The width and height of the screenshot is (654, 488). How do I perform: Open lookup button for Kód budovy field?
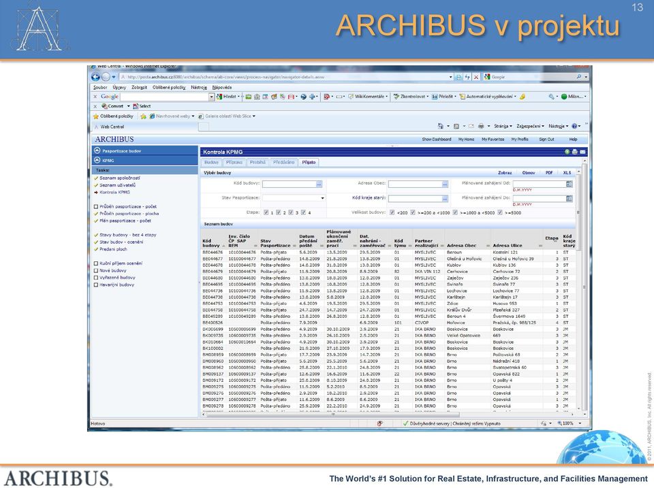click(x=319, y=184)
